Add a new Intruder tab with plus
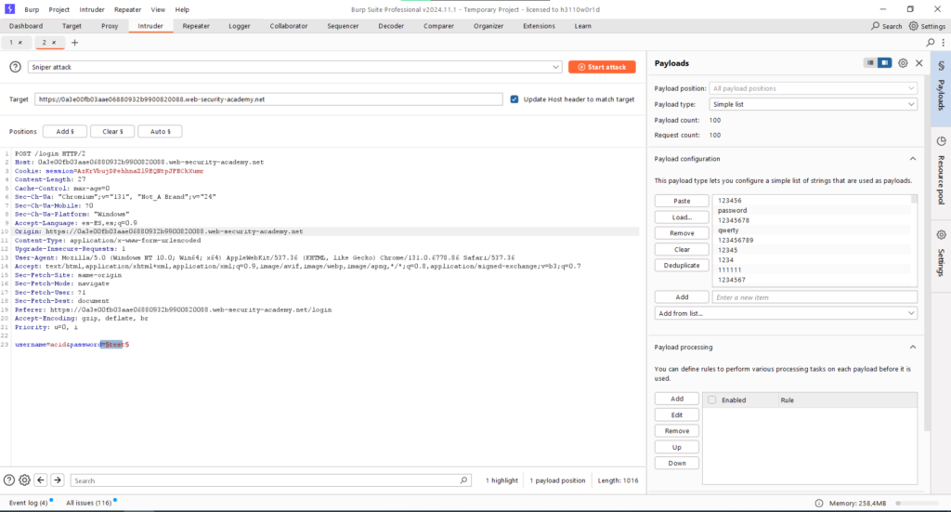951x512 pixels. tap(74, 43)
